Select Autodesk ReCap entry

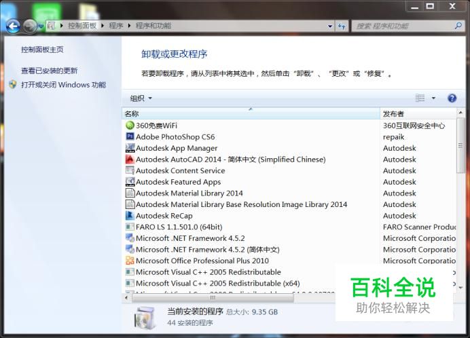tap(164, 216)
